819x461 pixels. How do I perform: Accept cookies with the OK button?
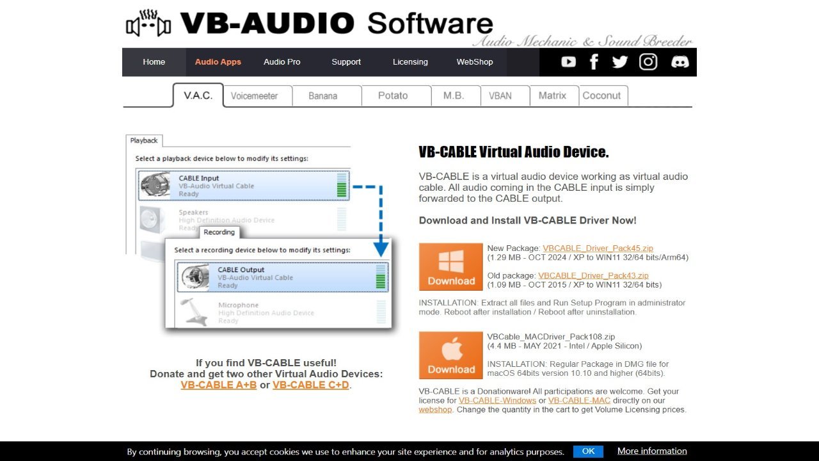[588, 451]
